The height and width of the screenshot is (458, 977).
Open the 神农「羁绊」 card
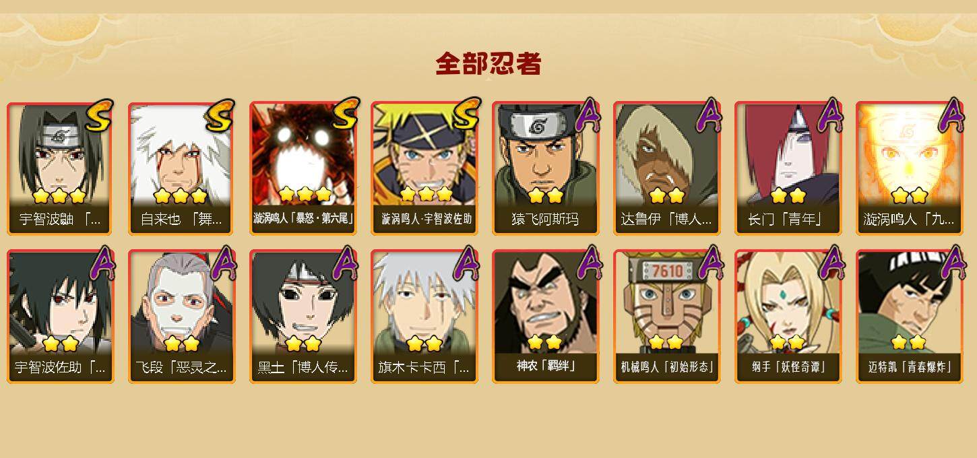click(x=546, y=317)
